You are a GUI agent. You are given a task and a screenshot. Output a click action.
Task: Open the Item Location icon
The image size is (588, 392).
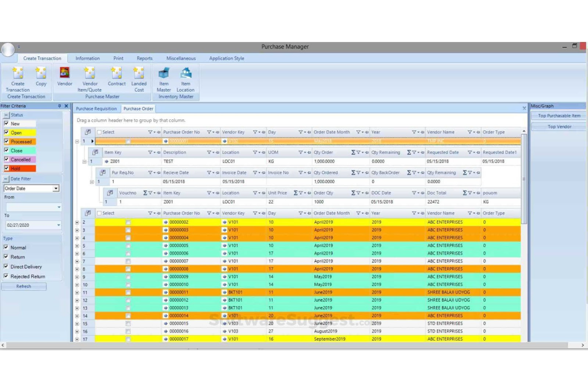pos(186,73)
